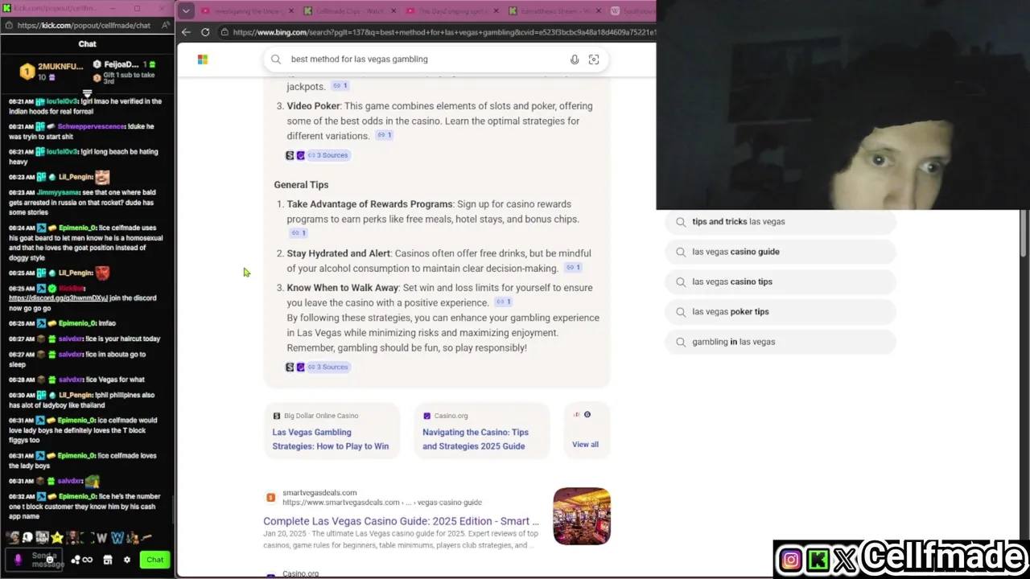Image resolution: width=1030 pixels, height=579 pixels.
Task: Click the username Jimmyysama in chat
Action: [58, 193]
